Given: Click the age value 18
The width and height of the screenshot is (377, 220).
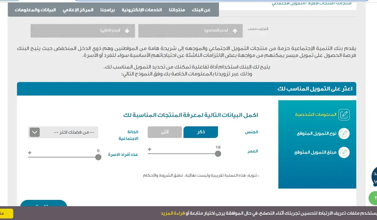Looking at the screenshot, I should [x=218, y=147].
